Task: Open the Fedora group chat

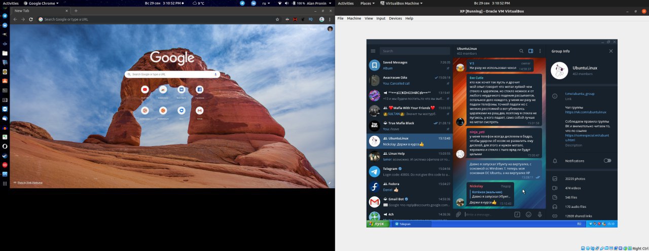Action: pyautogui.click(x=410, y=187)
